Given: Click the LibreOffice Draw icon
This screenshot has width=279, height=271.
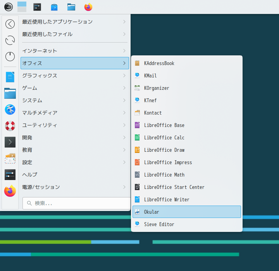Looking at the screenshot, I should tap(137, 150).
